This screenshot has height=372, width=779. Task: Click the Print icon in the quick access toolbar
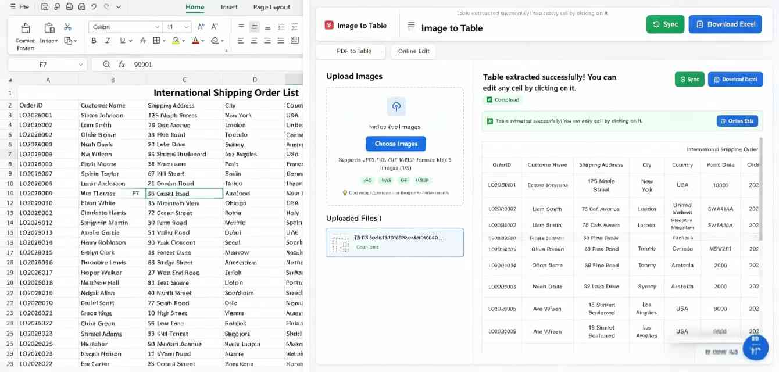tap(69, 7)
